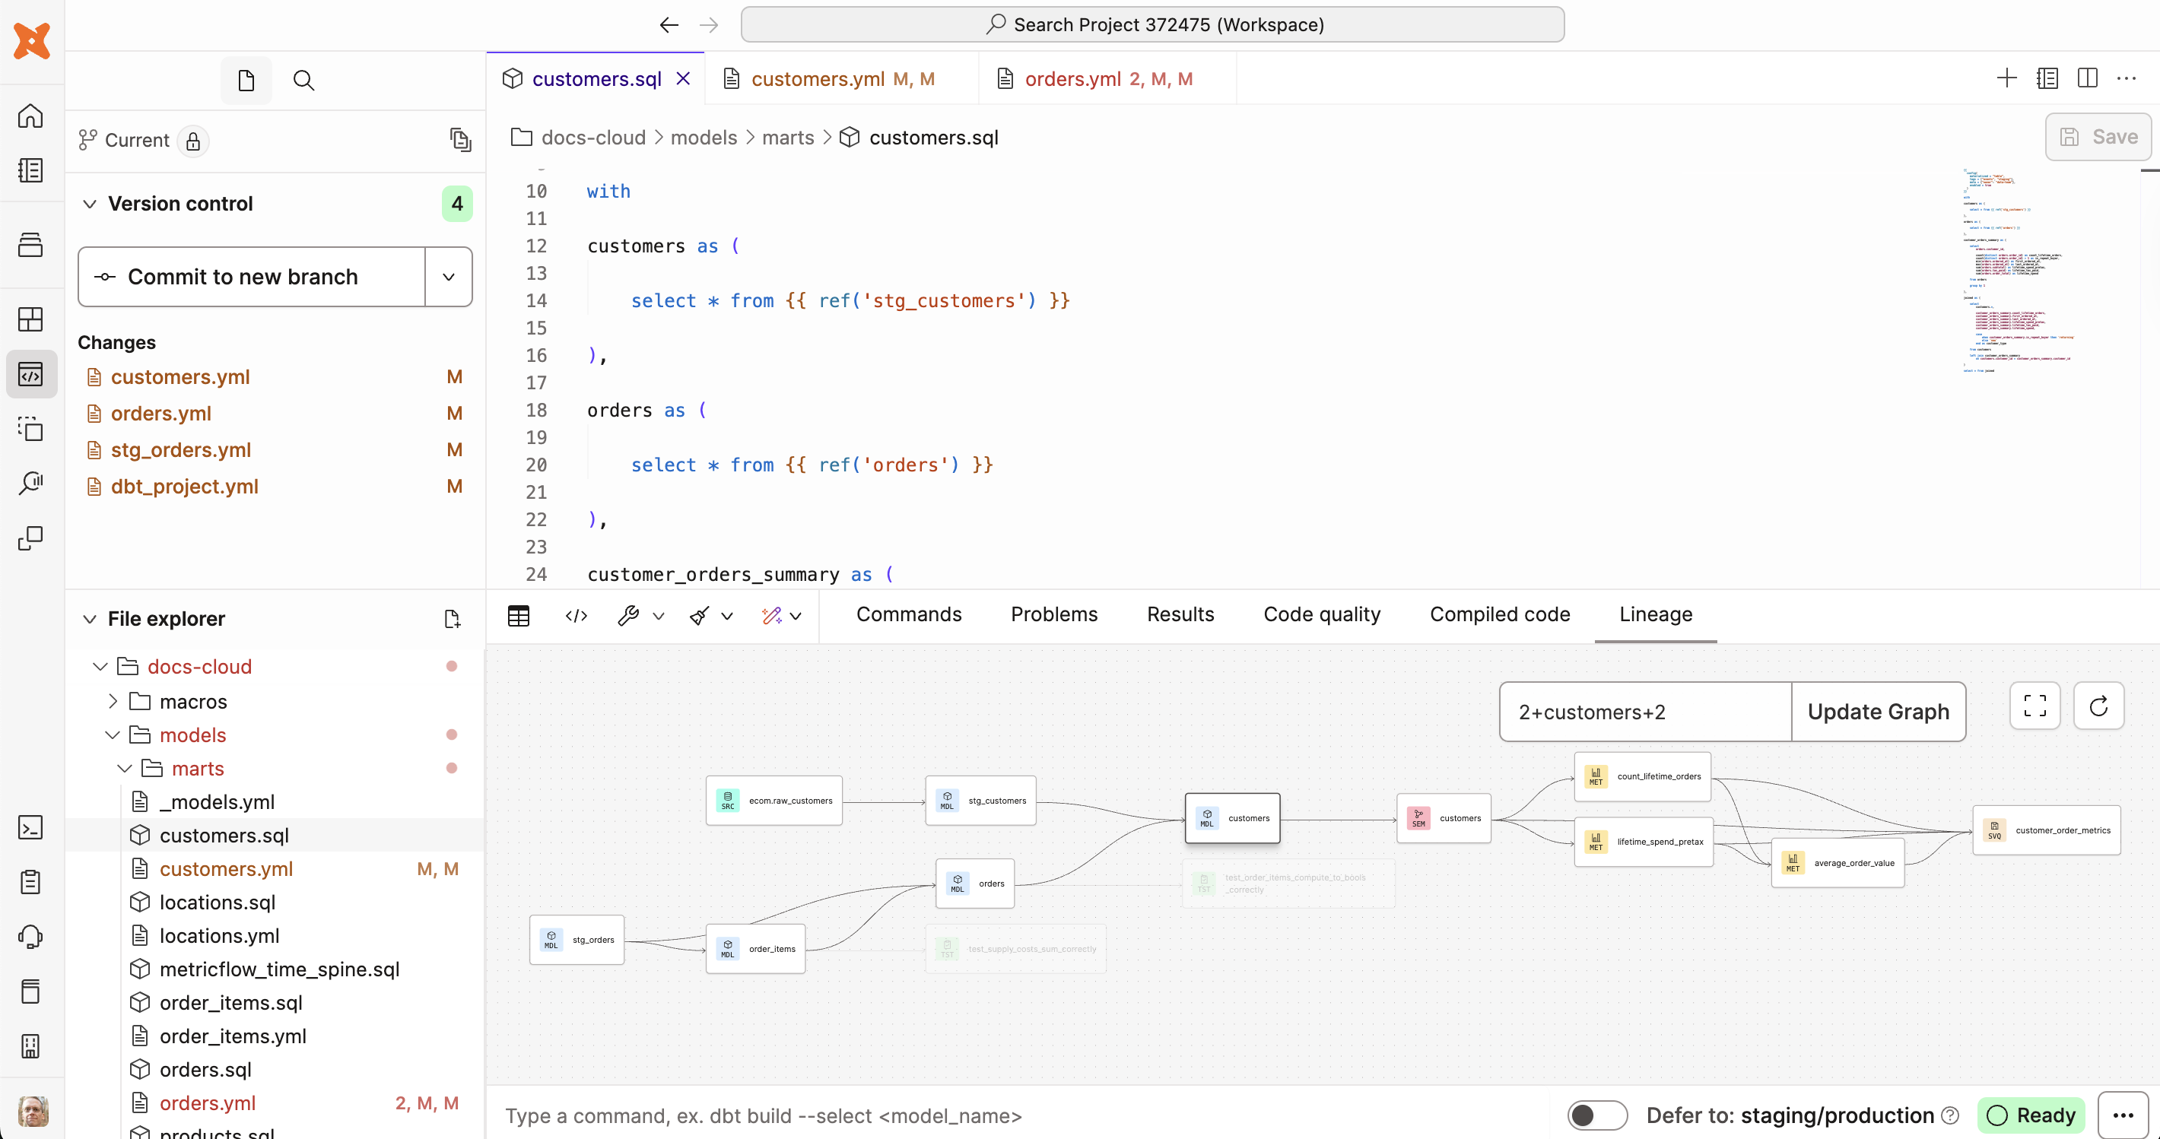2160x1139 pixels.
Task: Build the model with the wrench icon
Action: pyautogui.click(x=630, y=616)
